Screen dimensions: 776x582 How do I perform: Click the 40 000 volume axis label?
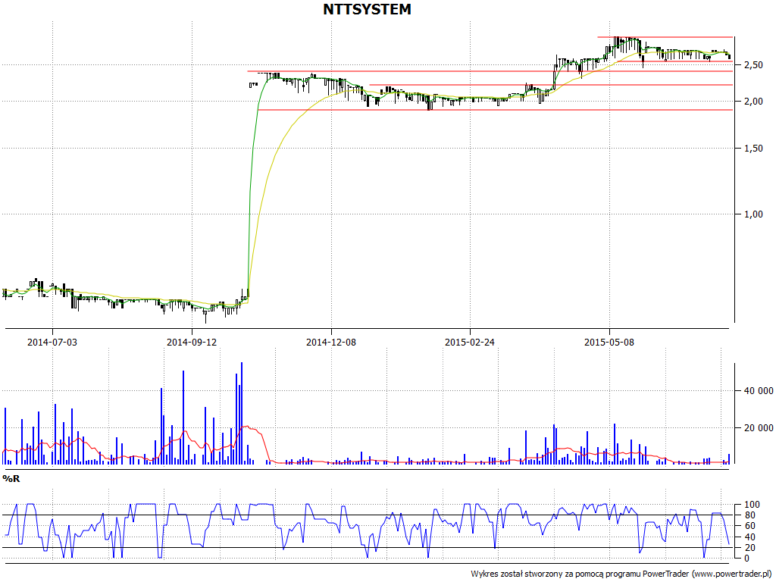pyautogui.click(x=759, y=391)
